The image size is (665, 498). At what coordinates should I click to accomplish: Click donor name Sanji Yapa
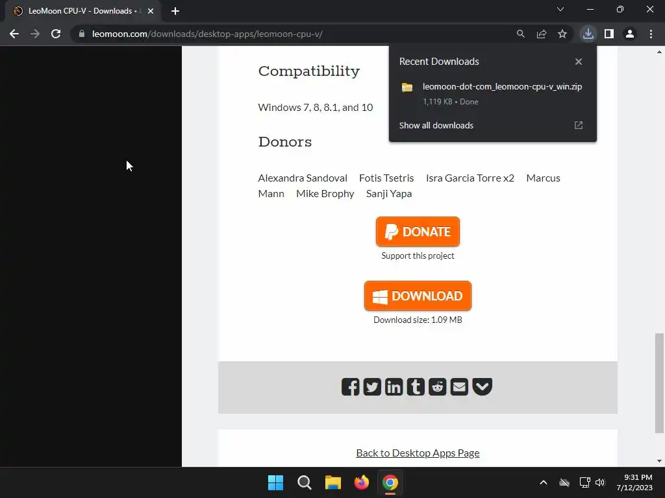[x=389, y=193]
